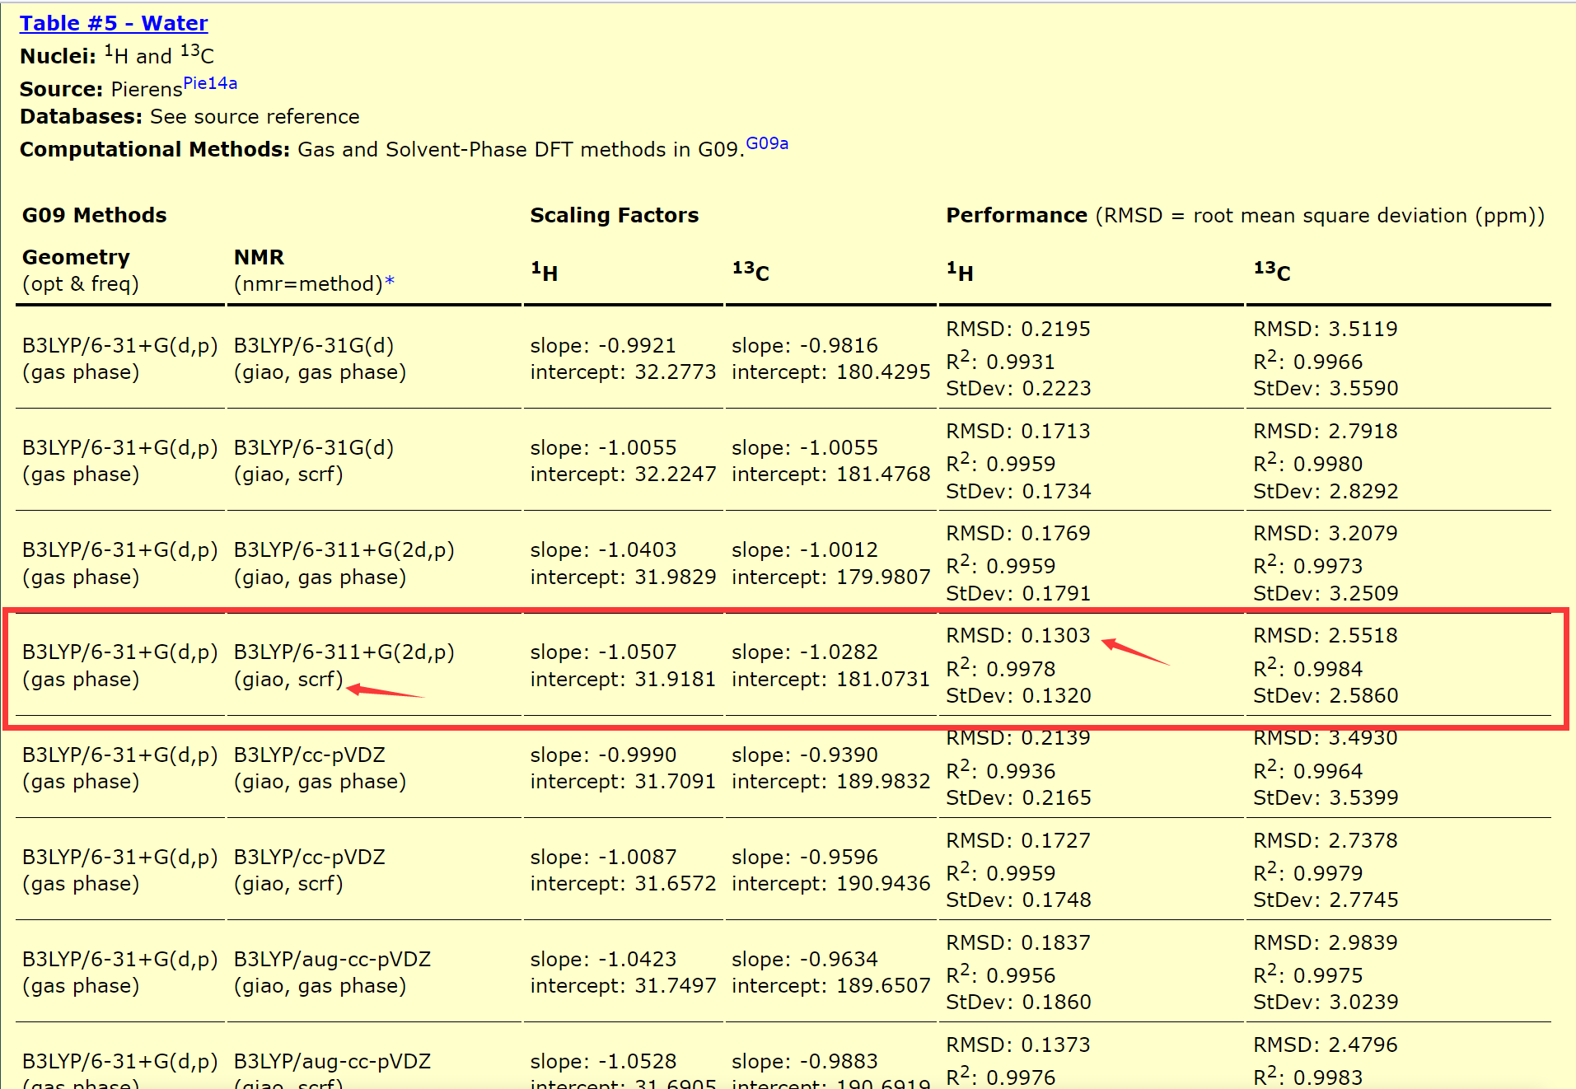
Task: Select the slope: -0.9390 13C value
Action: click(x=804, y=755)
